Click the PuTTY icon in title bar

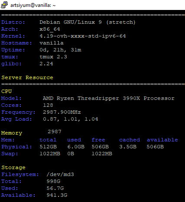point(4,5)
